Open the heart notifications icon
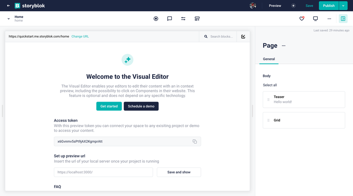The width and height of the screenshot is (353, 196). coord(302,18)
